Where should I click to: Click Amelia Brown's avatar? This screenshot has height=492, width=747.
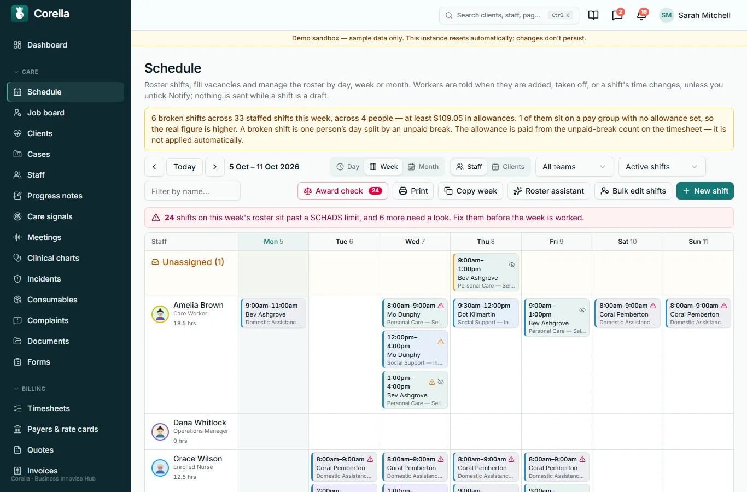tap(160, 314)
